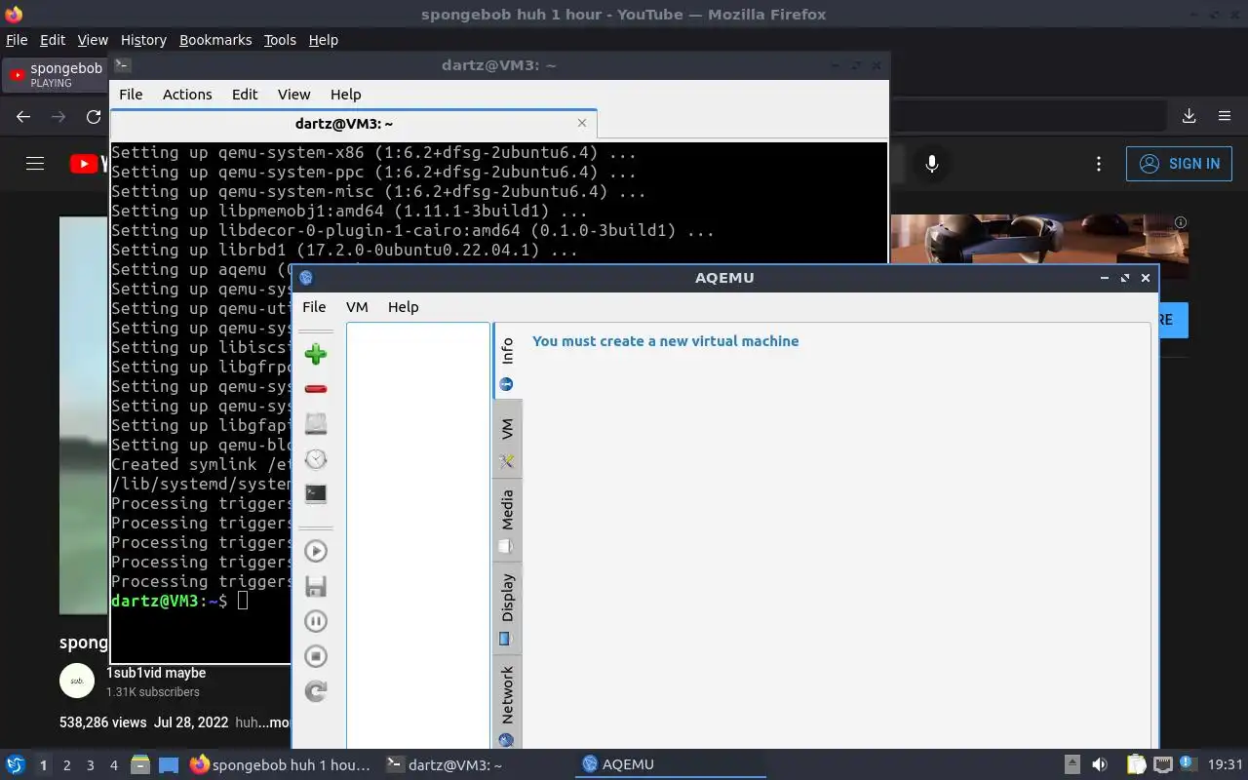
Task: Click the red minus Delete VM icon
Action: click(x=315, y=389)
